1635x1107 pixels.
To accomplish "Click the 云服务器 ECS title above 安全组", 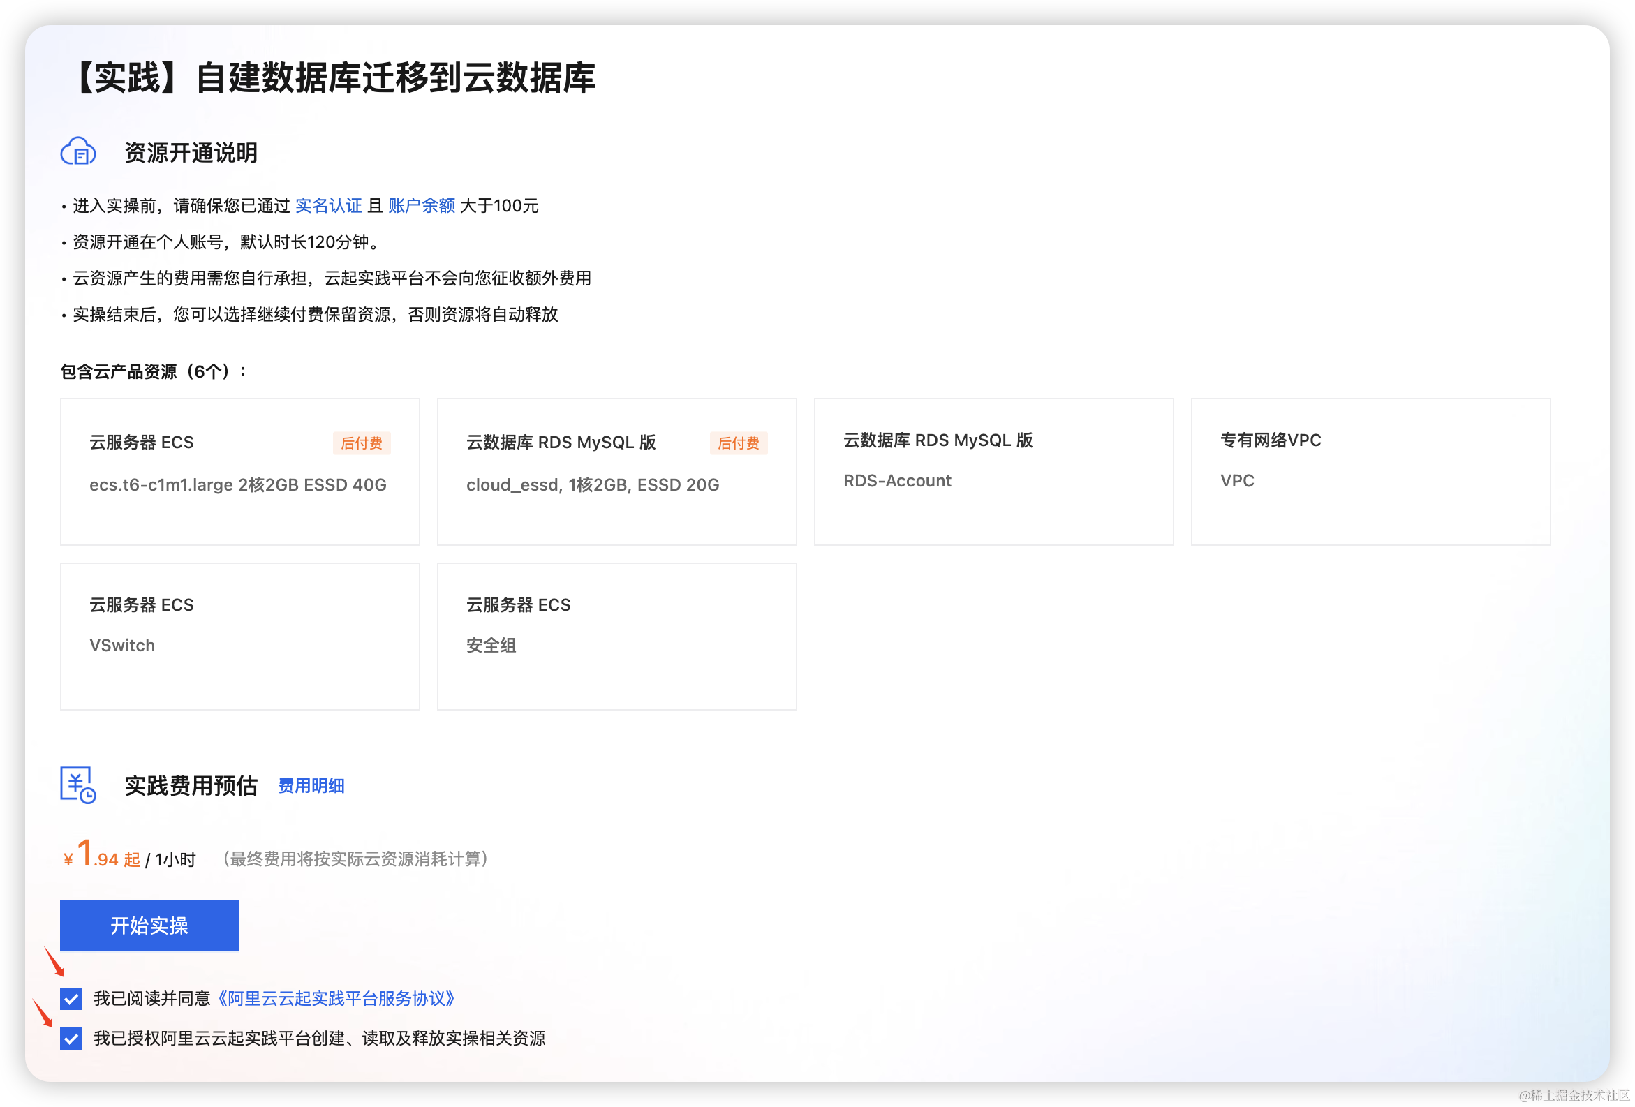I will [519, 605].
